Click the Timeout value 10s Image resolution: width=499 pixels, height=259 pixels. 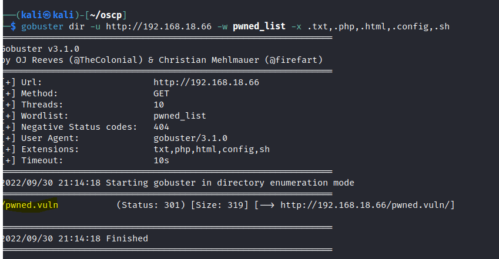pyautogui.click(x=161, y=160)
